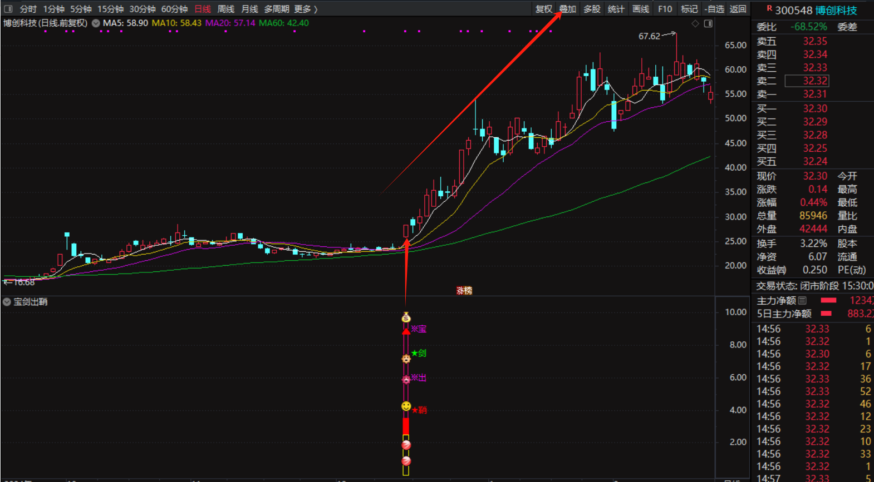Click the red R badge beside 300548

tap(769, 8)
